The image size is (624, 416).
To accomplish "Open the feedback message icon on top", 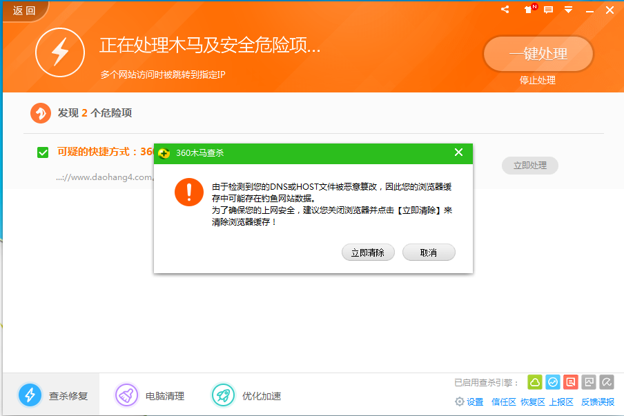I will tap(547, 10).
